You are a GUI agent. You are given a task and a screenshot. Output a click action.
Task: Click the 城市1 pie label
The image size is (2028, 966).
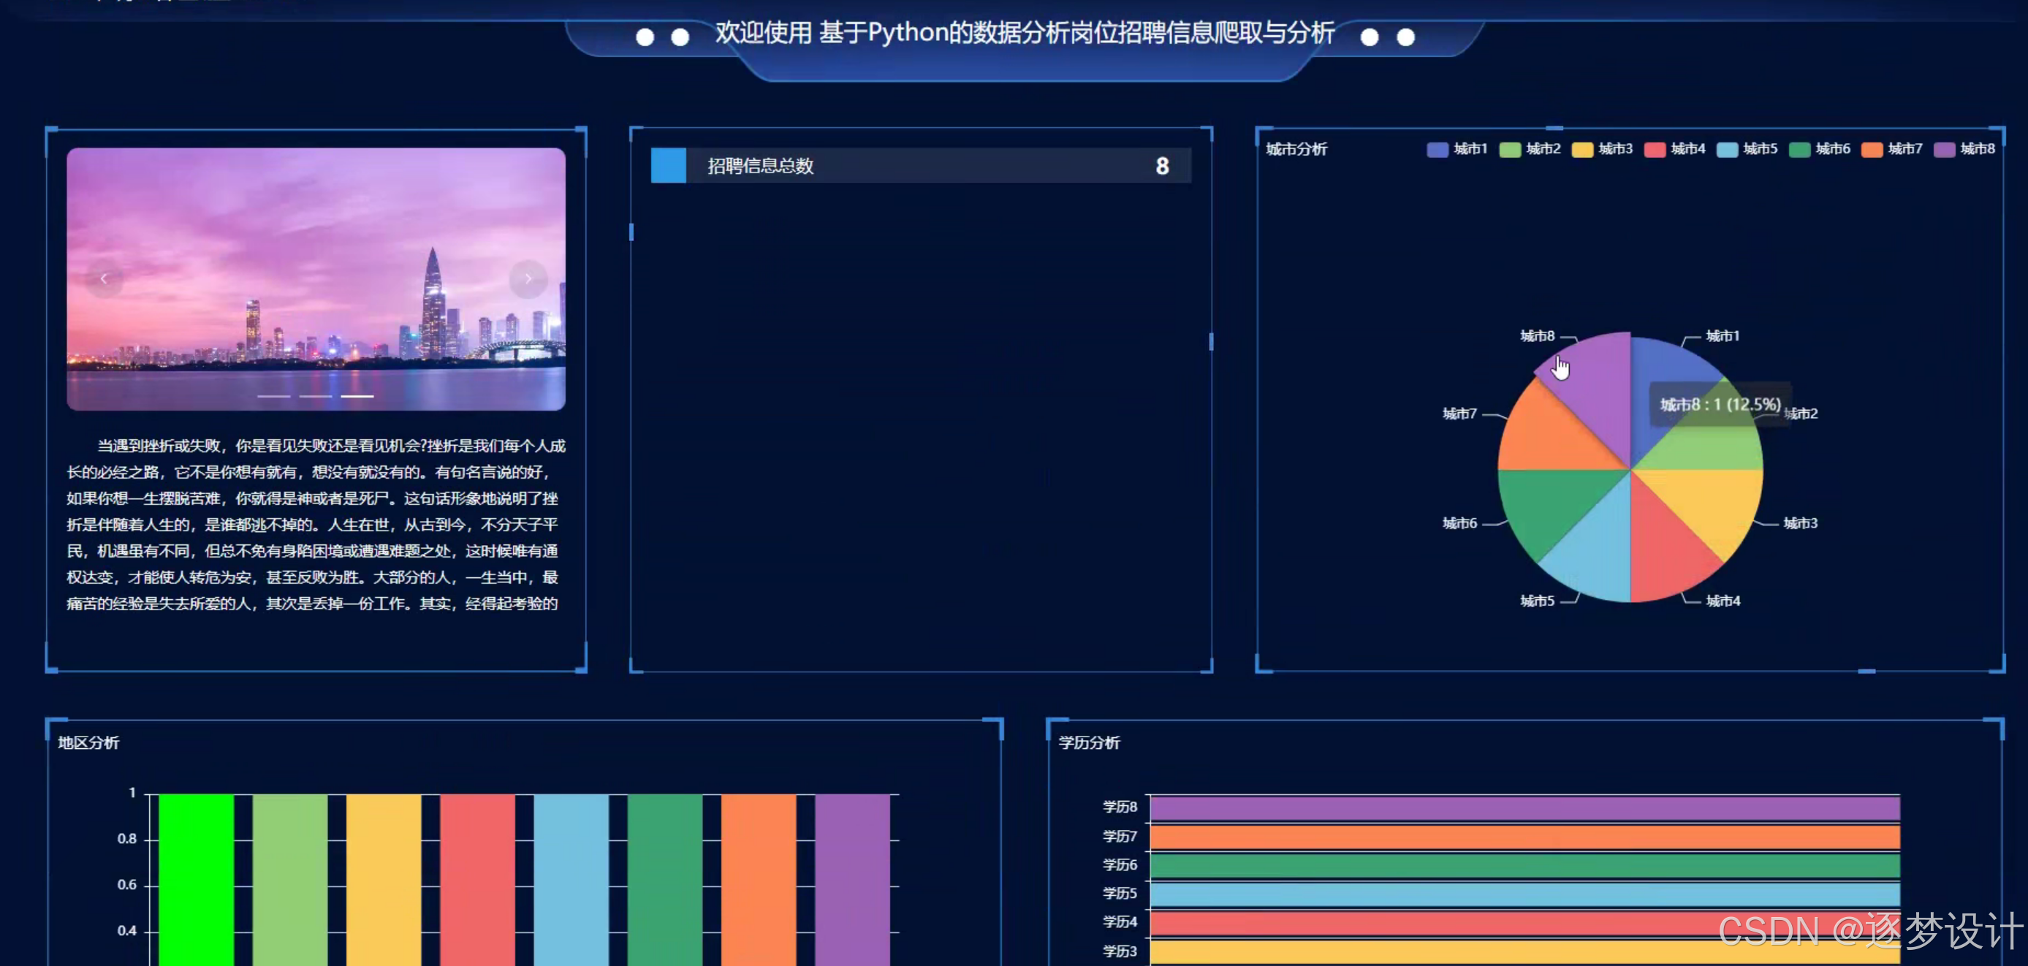point(1723,336)
